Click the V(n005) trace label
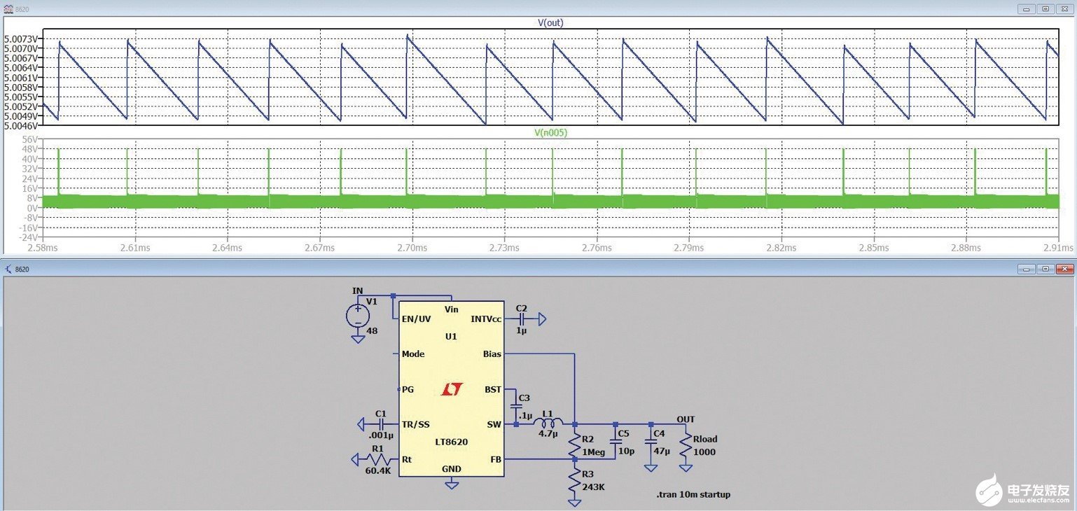The height and width of the screenshot is (511, 1077). (x=550, y=132)
